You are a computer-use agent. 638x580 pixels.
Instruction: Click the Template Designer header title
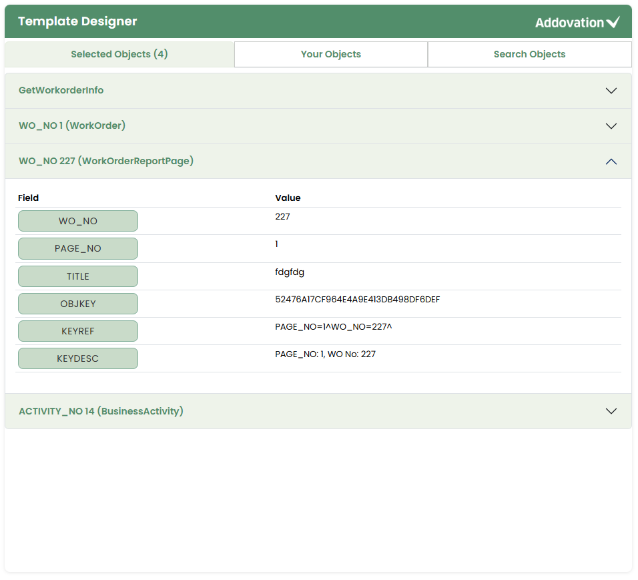(x=77, y=21)
